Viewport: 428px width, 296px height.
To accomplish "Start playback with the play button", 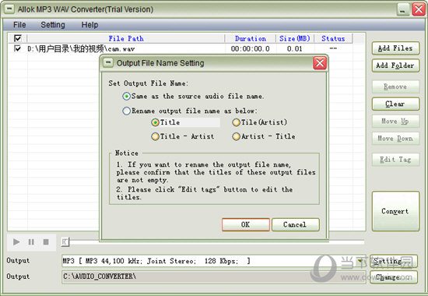I will pyautogui.click(x=16, y=242).
